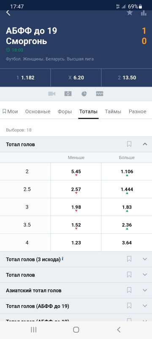Switch to the Форы tab

pos(65,111)
